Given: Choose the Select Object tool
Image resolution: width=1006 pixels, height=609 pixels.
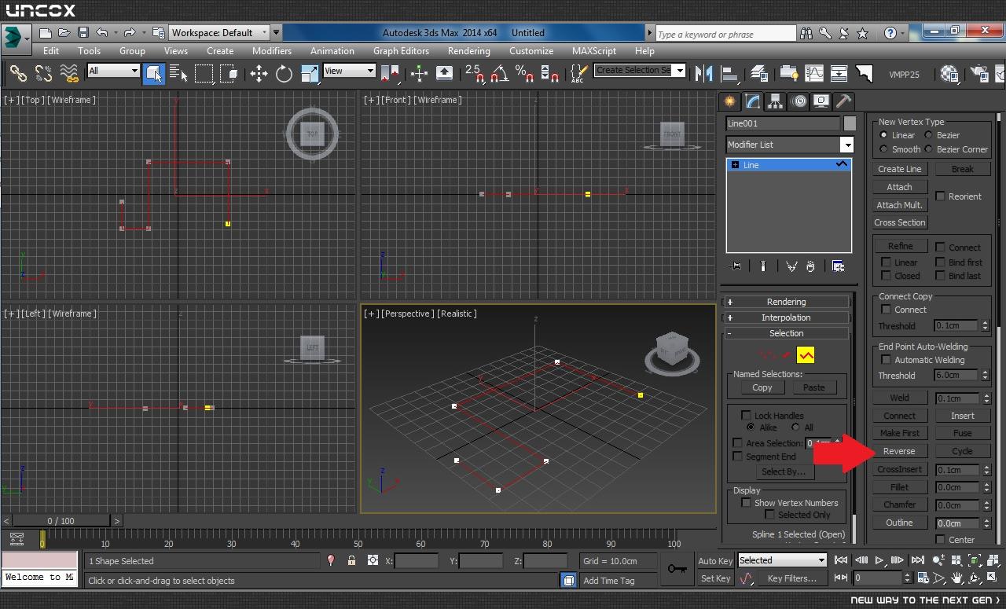Looking at the screenshot, I should [154, 74].
